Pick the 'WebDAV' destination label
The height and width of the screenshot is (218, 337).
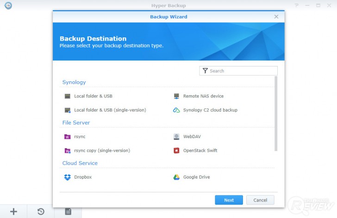(192, 137)
